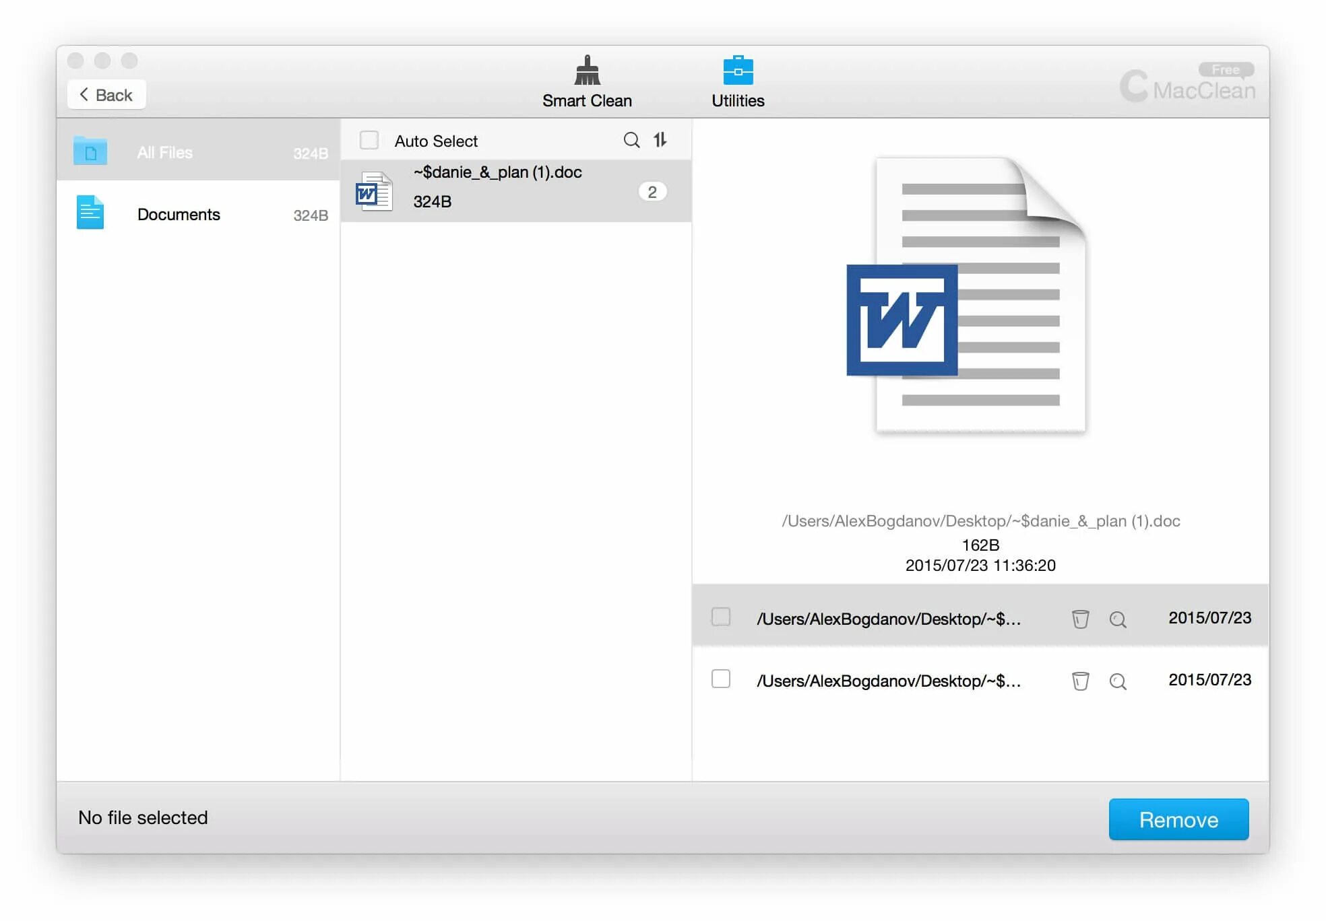Image resolution: width=1326 pixels, height=921 pixels.
Task: Click trash icon on second duplicate row
Action: click(x=1080, y=681)
